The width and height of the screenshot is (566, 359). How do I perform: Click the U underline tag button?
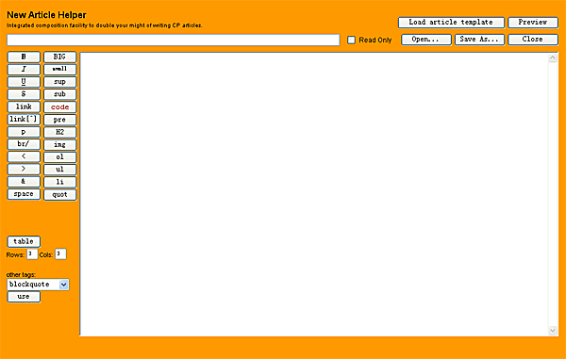[24, 82]
